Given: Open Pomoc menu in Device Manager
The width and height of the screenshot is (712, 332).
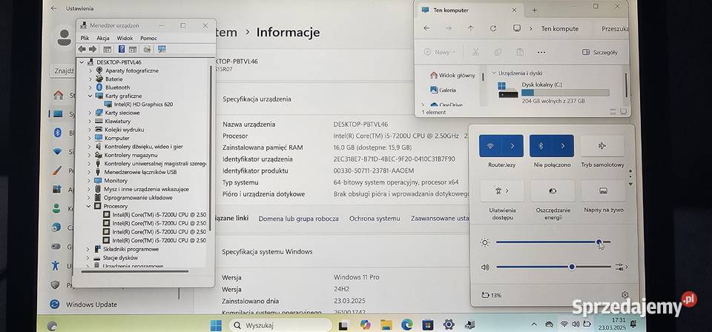Looking at the screenshot, I should [148, 38].
